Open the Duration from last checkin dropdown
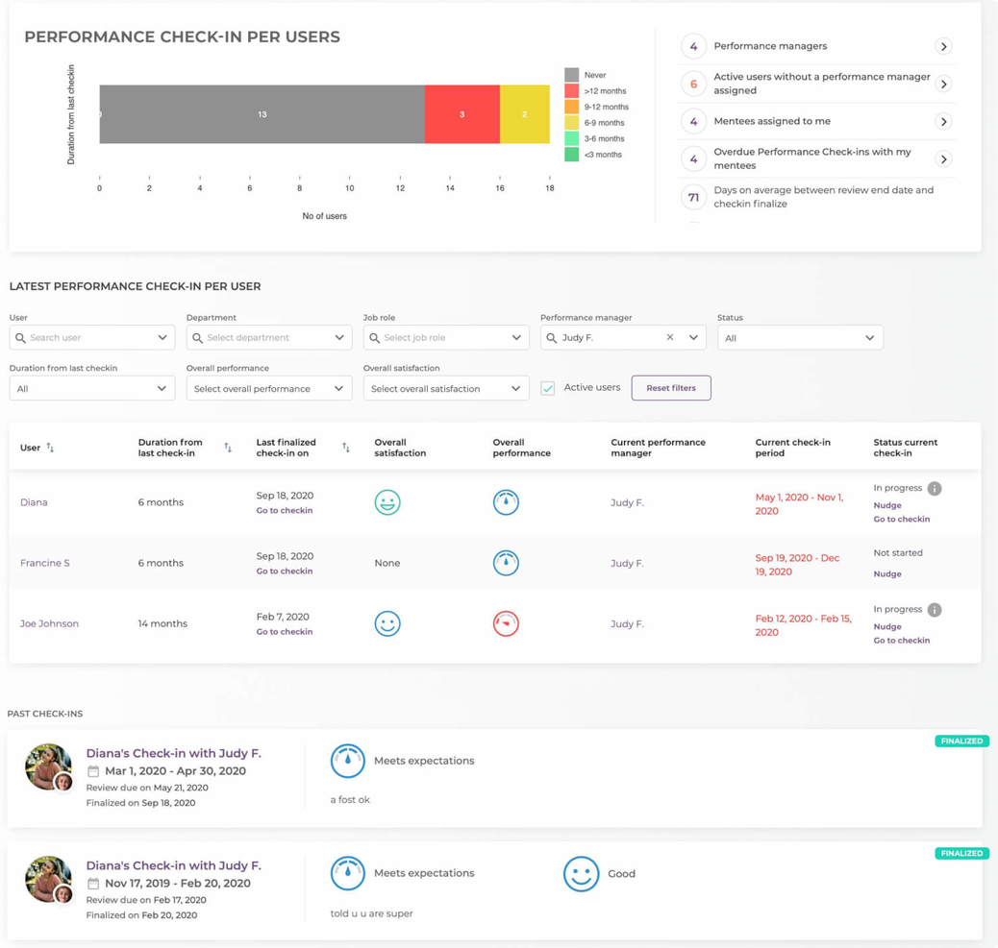The height and width of the screenshot is (948, 998). (91, 388)
